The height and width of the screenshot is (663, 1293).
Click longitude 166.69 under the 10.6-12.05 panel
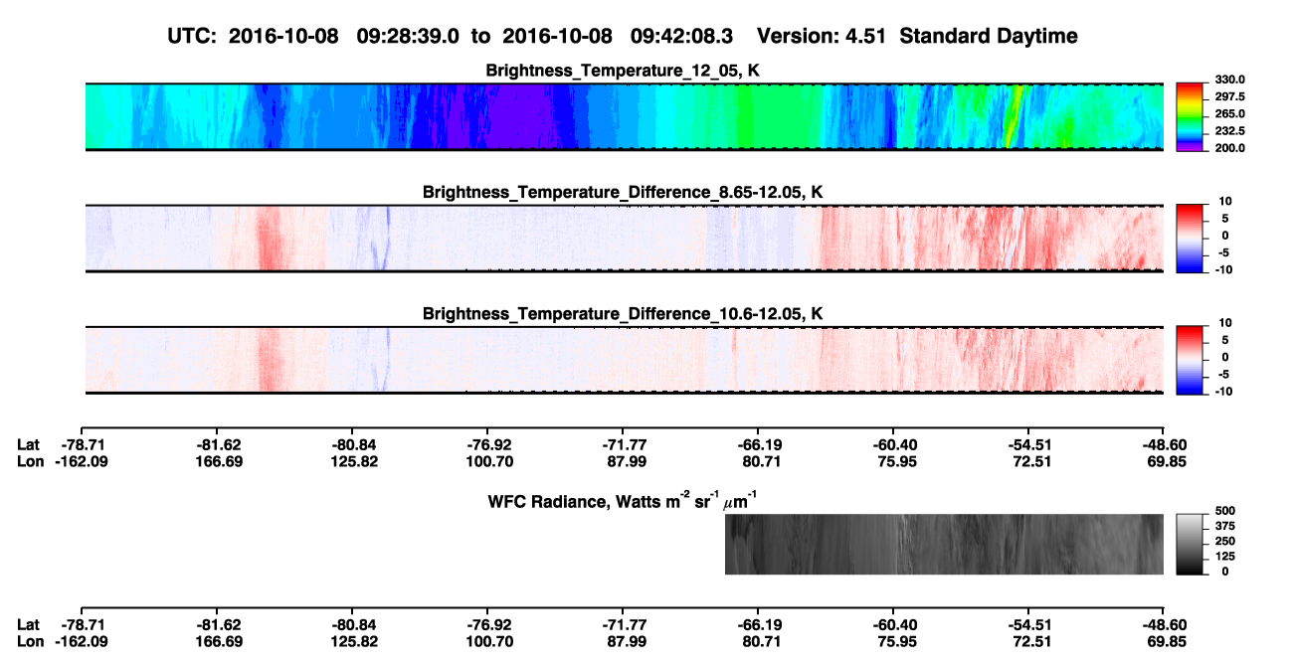pyautogui.click(x=217, y=460)
